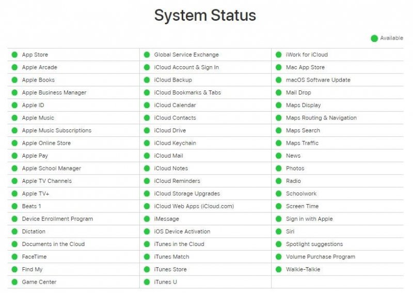Click the iCloud Keychain service label
Screen dimensions: 413x293
pos(175,143)
